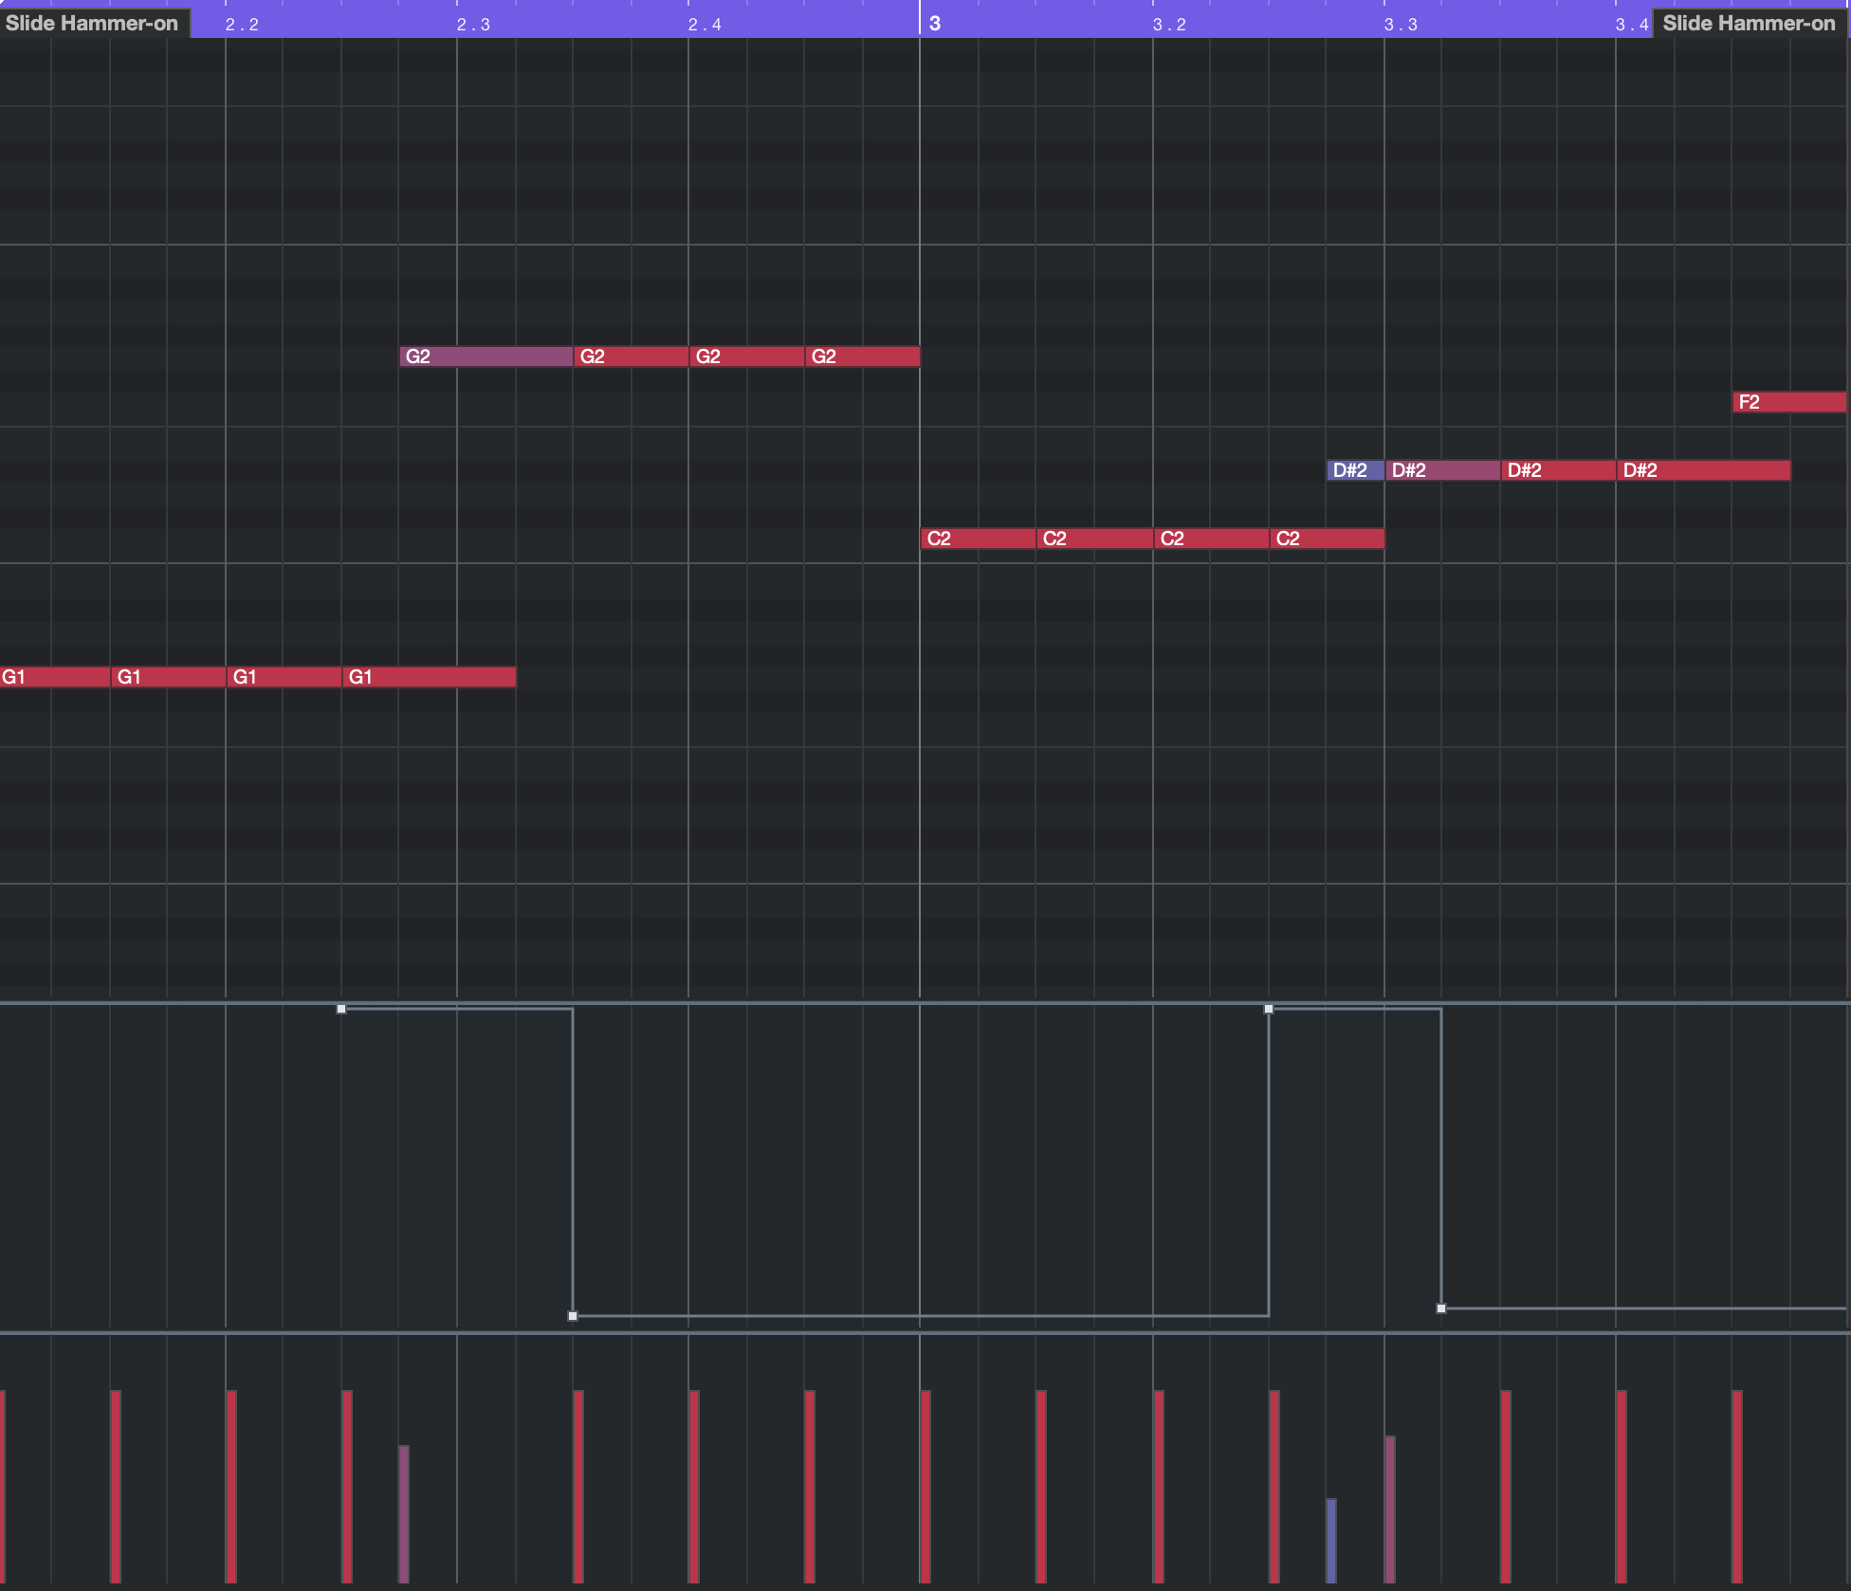Click the red velocity bar at bar 3
Screen dimensions: 1851x1591
925,1485
